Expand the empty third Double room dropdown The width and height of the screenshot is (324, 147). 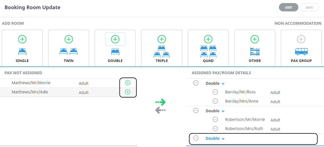point(223,139)
